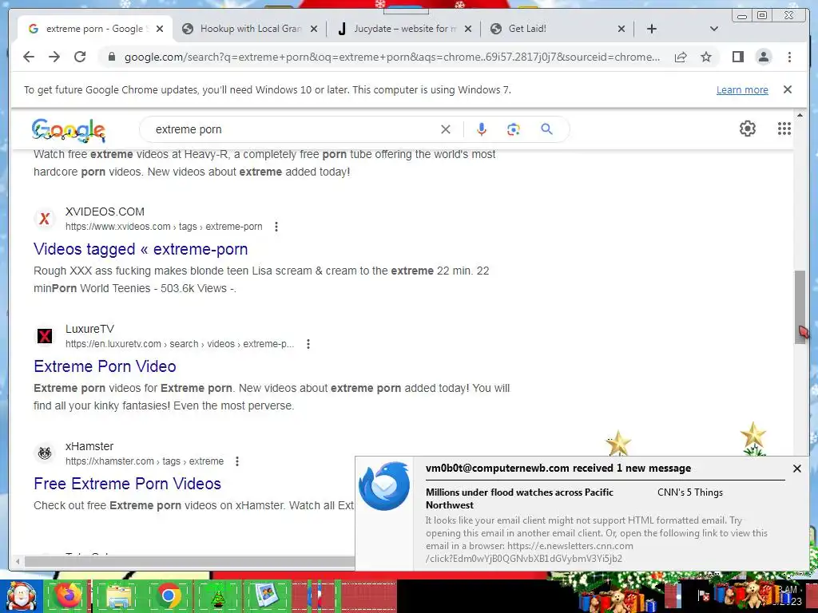
Task: Open the XVIDEOS.COM result title link
Action: [x=141, y=249]
